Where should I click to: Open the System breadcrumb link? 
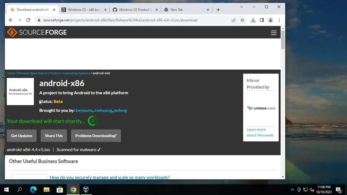tap(55, 73)
